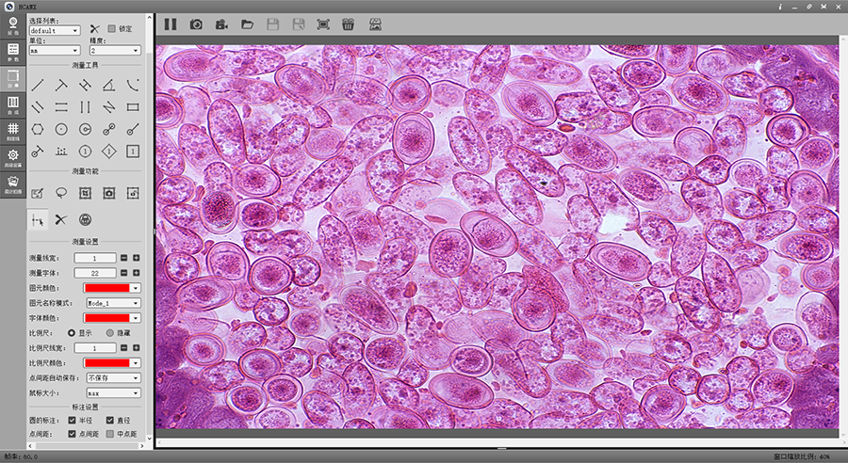Select the angle measurement tool
The width and height of the screenshot is (848, 463).
click(x=108, y=85)
